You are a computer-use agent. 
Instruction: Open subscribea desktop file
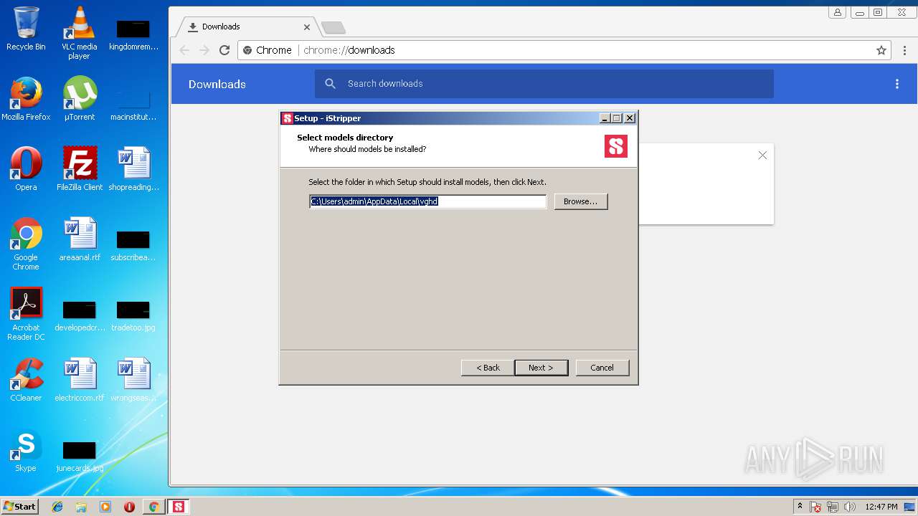point(133,245)
